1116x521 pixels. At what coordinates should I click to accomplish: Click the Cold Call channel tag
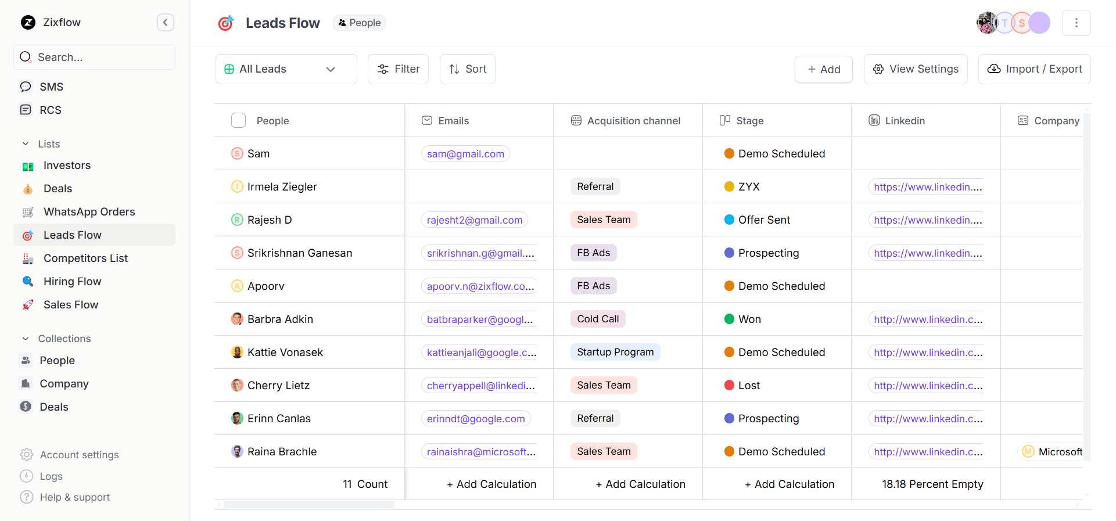click(598, 319)
